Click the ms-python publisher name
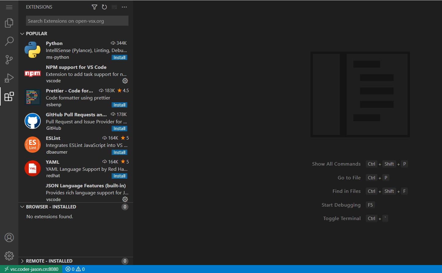 [x=58, y=57]
